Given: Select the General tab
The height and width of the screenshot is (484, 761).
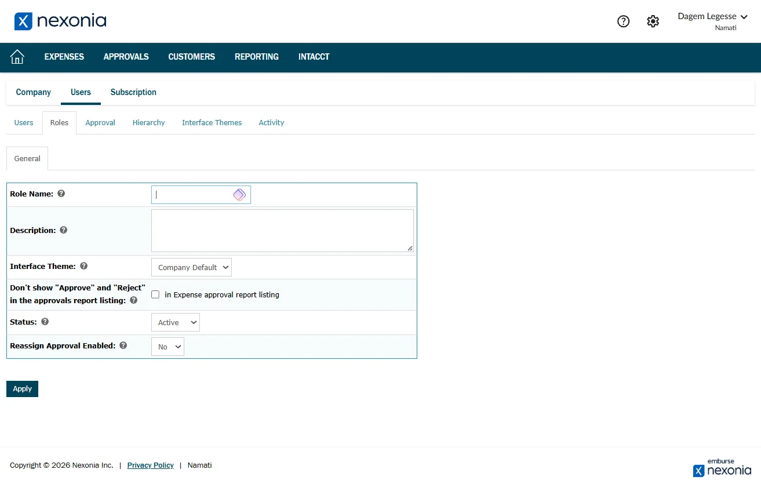Looking at the screenshot, I should coord(27,158).
